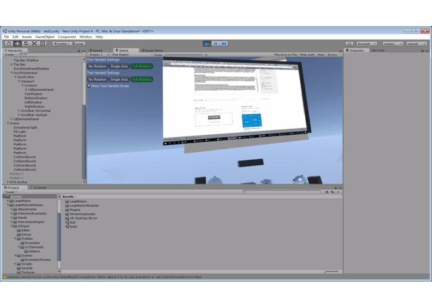Open the Assets menu

(x=27, y=37)
